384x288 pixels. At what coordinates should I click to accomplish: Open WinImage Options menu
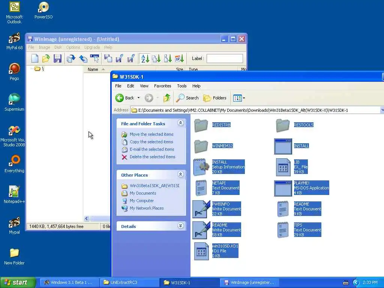coord(73,47)
